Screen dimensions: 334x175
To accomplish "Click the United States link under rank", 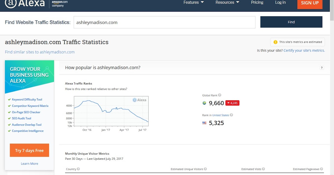I will [x=221, y=115].
